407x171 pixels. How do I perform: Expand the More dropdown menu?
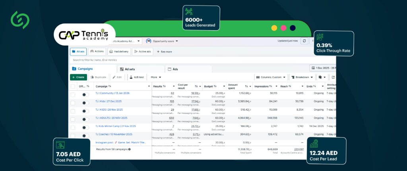coord(156,77)
